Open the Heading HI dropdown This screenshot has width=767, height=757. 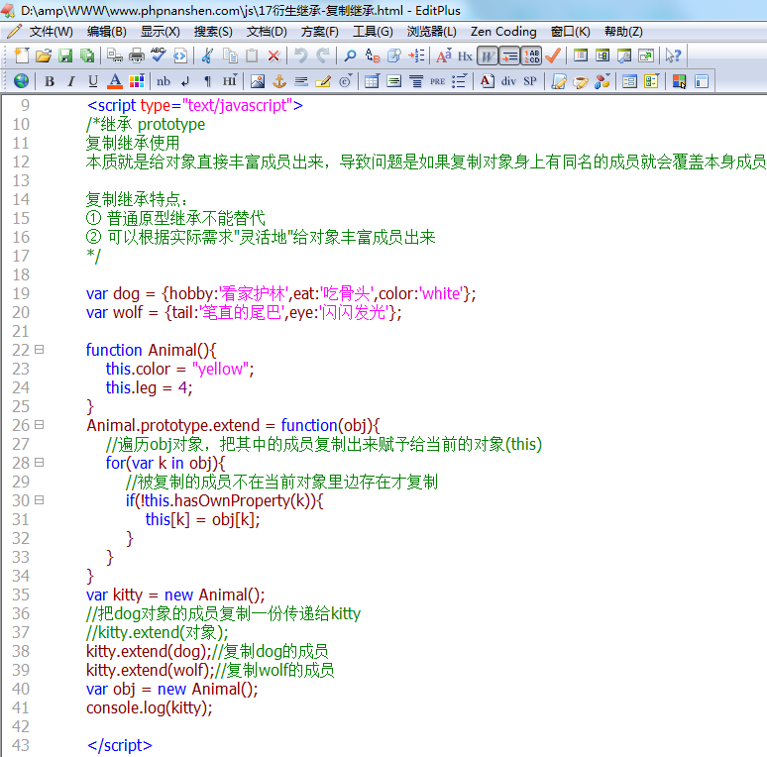click(230, 80)
